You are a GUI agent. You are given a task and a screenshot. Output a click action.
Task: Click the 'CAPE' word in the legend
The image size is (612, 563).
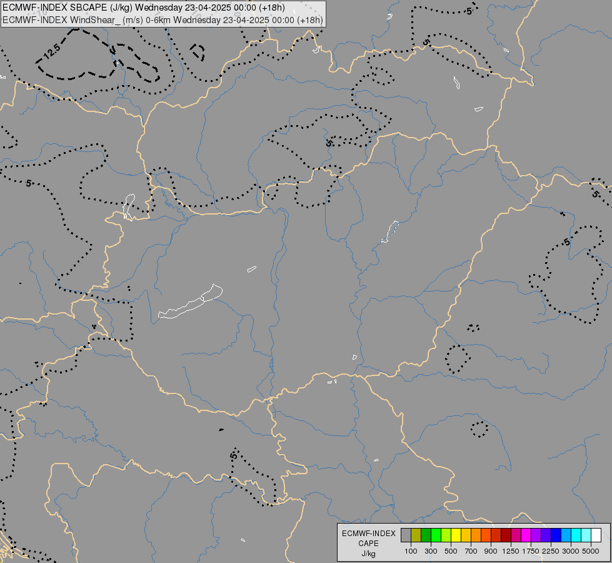pos(368,544)
